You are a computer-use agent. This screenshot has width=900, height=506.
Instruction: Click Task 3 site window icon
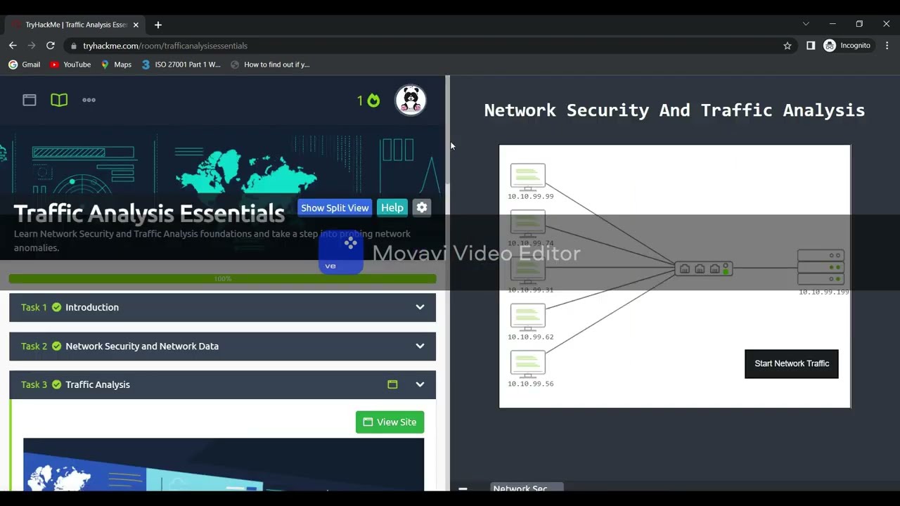pos(392,384)
